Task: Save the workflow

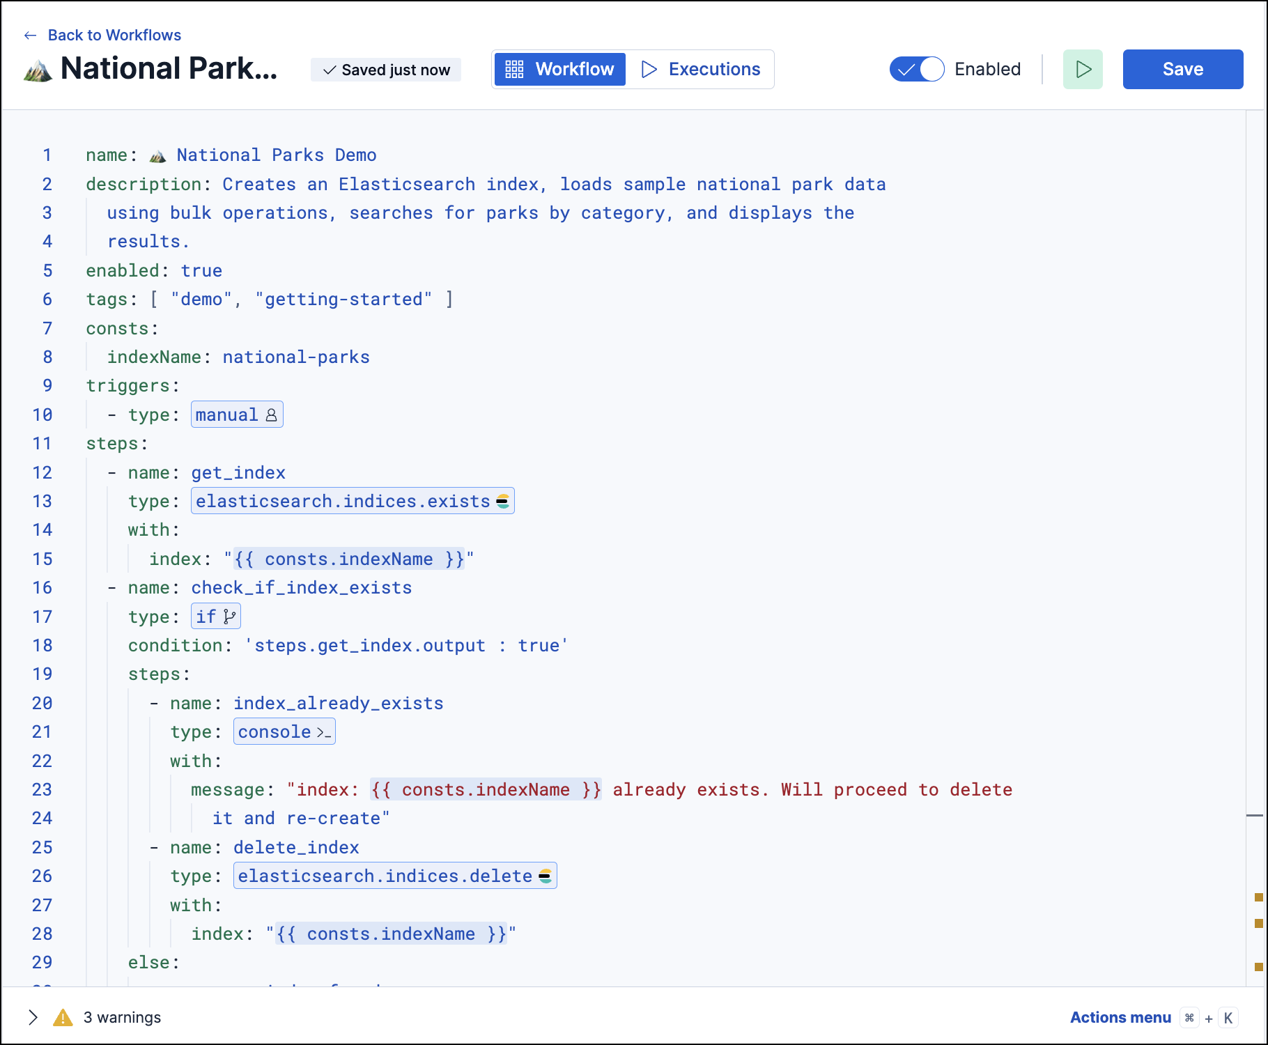Action: (1182, 69)
